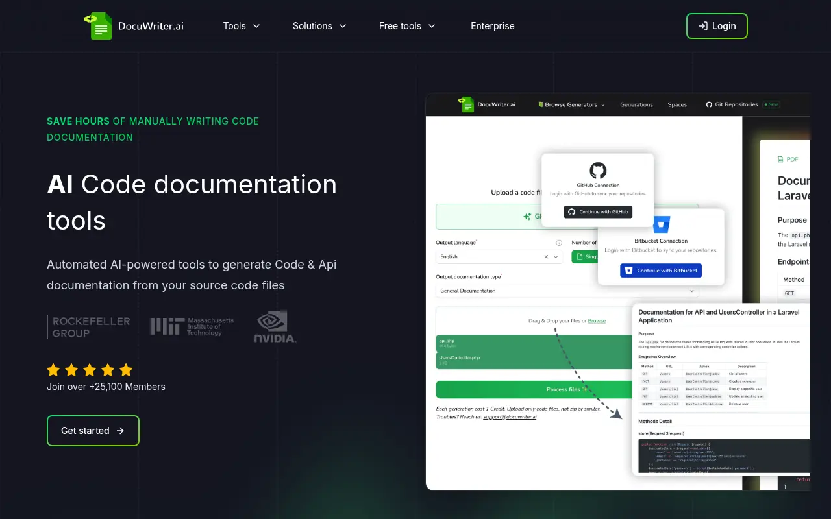Select the Enterprise menu item
This screenshot has height=519, width=831.
click(x=492, y=26)
